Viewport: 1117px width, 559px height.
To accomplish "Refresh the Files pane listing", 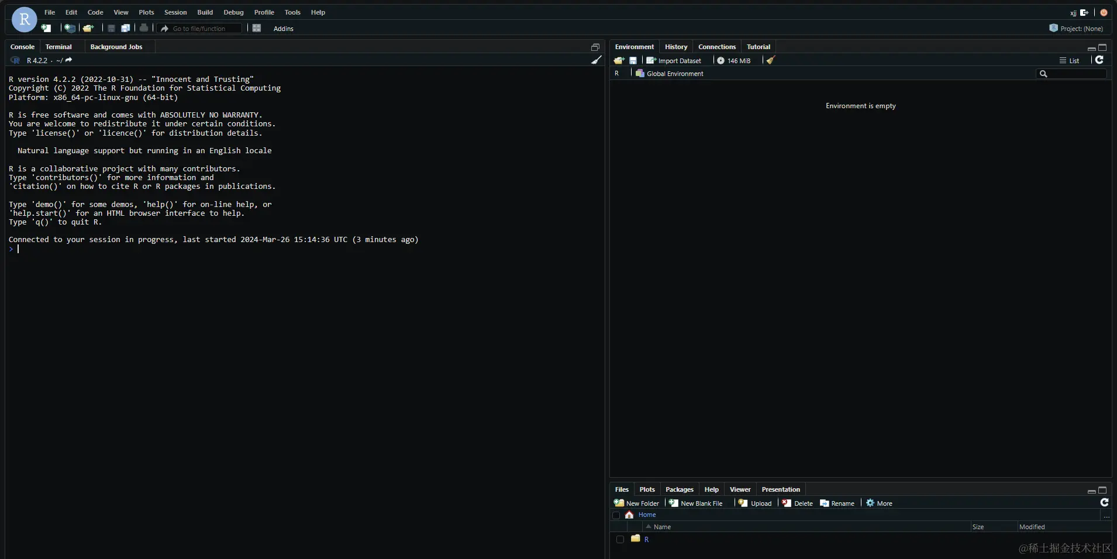I will point(1104,502).
